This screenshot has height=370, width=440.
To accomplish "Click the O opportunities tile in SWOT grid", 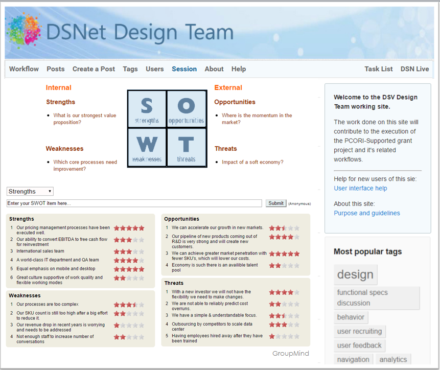I will [186, 109].
